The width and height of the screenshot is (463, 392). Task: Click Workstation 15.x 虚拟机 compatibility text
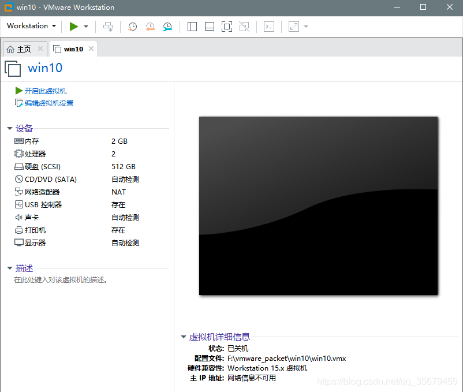click(267, 368)
